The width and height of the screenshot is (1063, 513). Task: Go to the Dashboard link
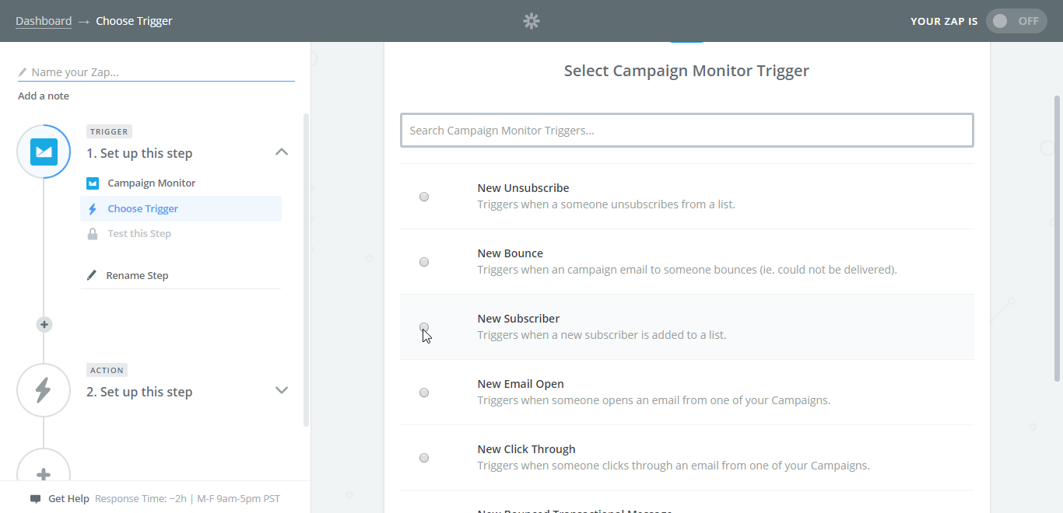pyautogui.click(x=44, y=21)
